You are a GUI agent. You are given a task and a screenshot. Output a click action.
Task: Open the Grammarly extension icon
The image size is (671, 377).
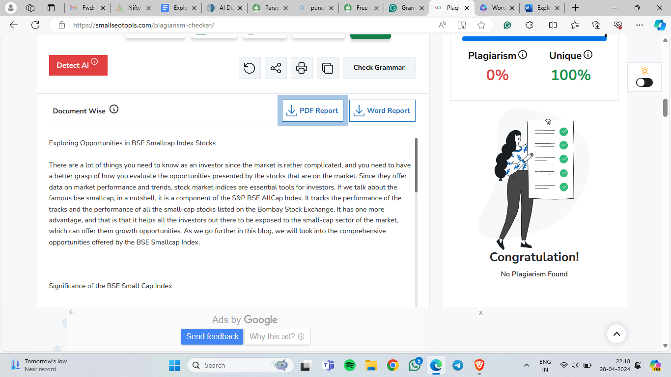point(507,25)
